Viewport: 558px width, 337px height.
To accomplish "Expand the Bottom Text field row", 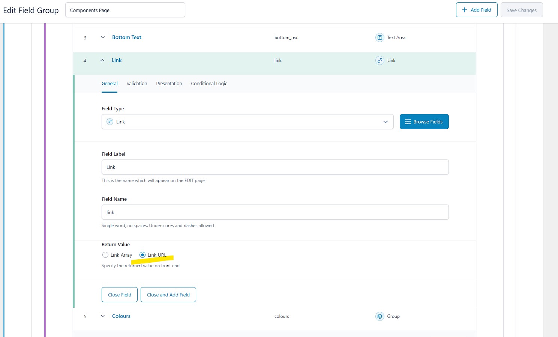I will pyautogui.click(x=103, y=37).
